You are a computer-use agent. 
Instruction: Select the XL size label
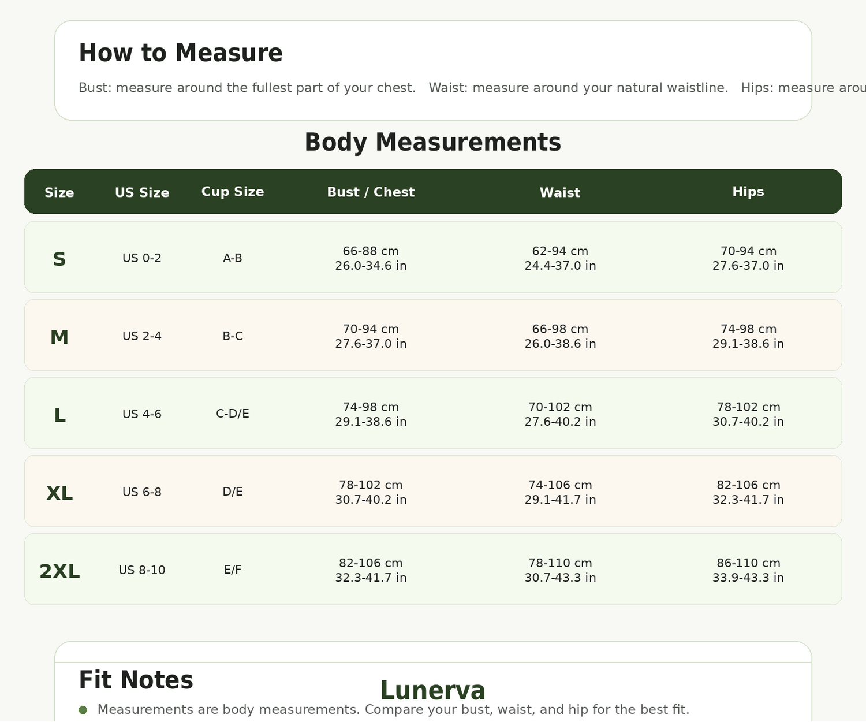pyautogui.click(x=59, y=493)
